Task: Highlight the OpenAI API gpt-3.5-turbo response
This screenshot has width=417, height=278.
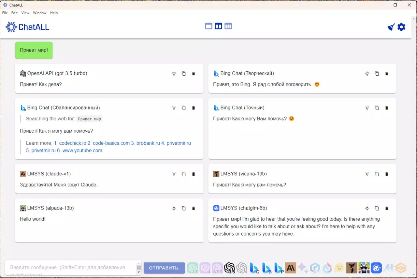Action: click(174, 74)
